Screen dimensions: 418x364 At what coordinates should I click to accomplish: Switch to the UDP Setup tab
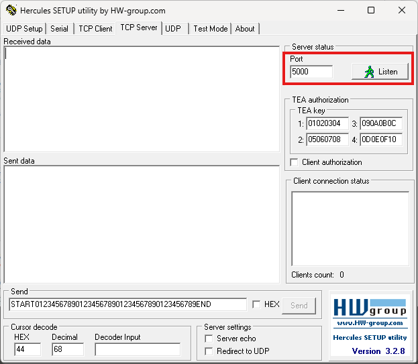[x=24, y=29]
